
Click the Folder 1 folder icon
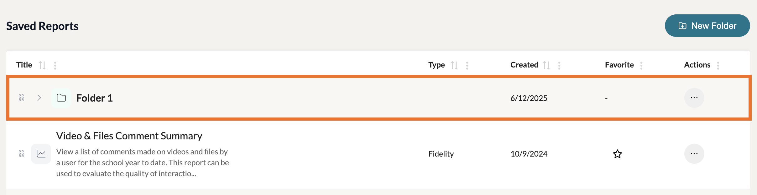click(x=61, y=98)
